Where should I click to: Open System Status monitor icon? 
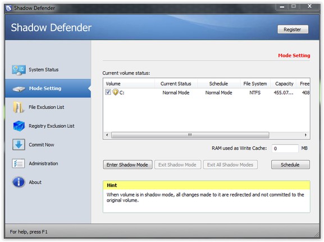click(x=19, y=70)
